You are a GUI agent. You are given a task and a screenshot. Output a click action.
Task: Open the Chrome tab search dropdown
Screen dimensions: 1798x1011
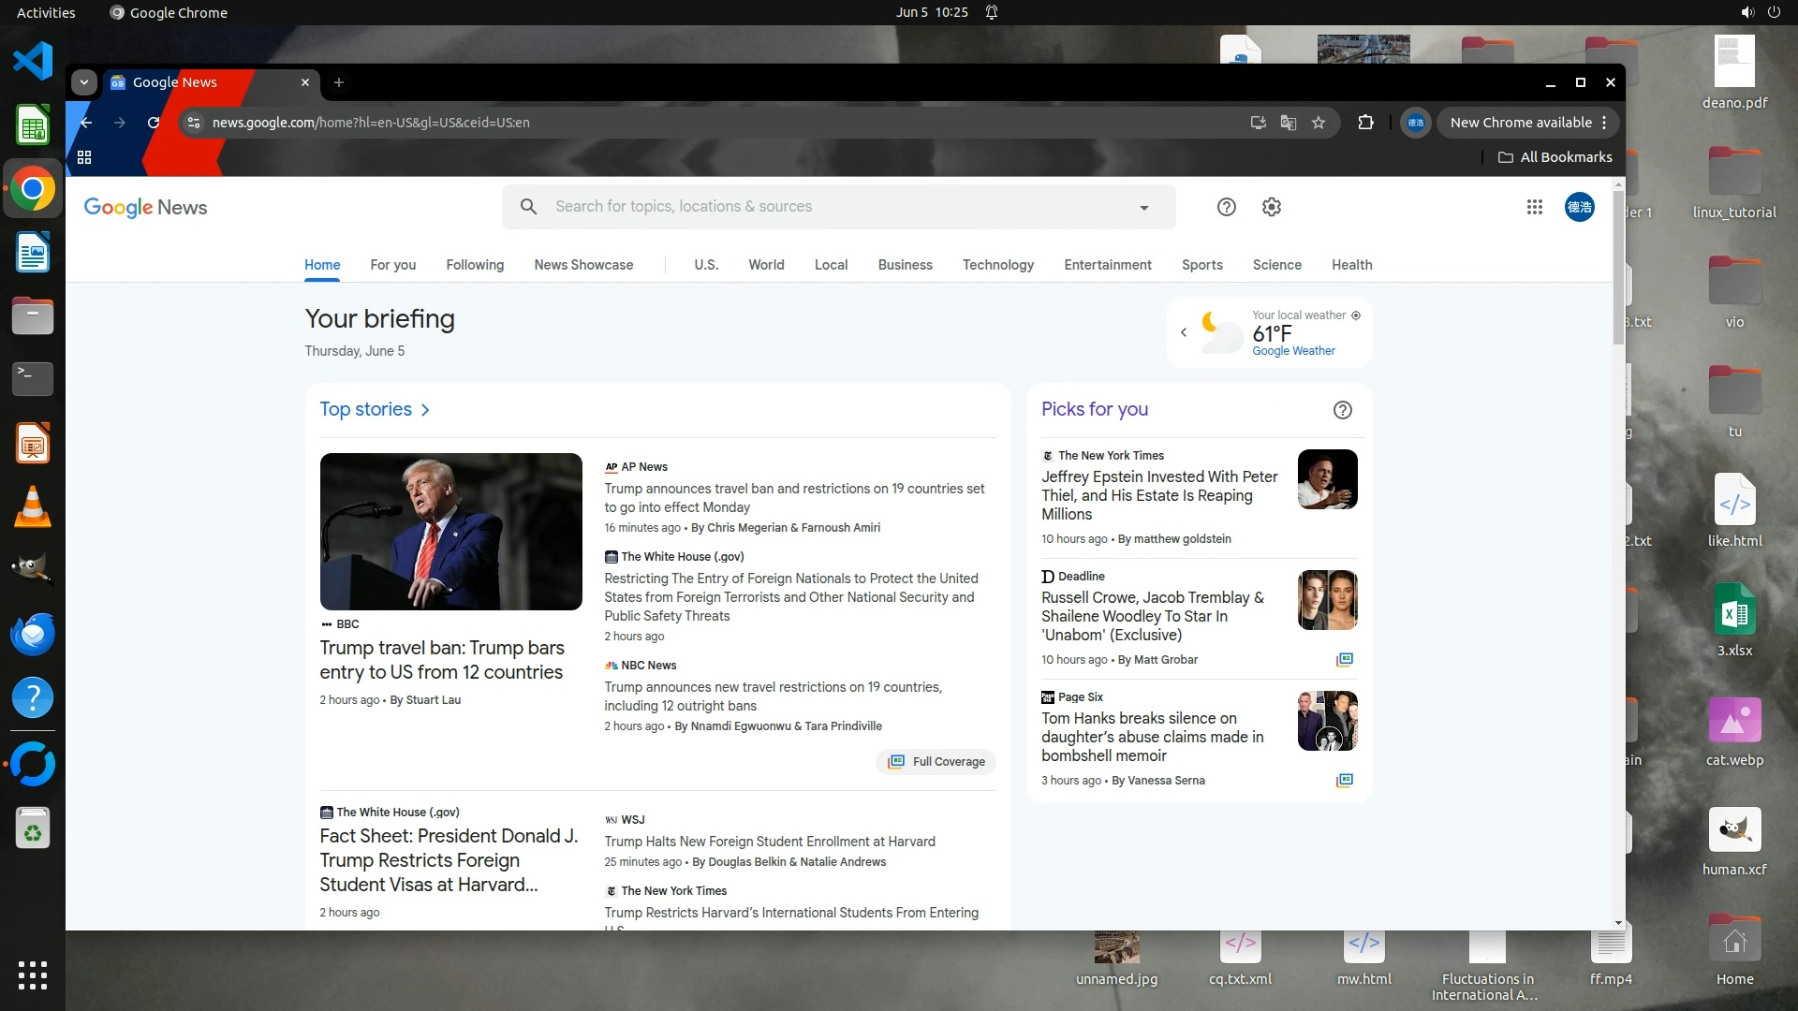84,82
